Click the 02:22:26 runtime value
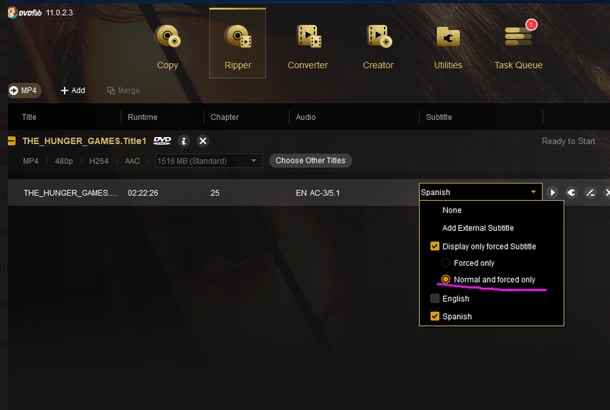Image resolution: width=610 pixels, height=410 pixels. tap(143, 193)
